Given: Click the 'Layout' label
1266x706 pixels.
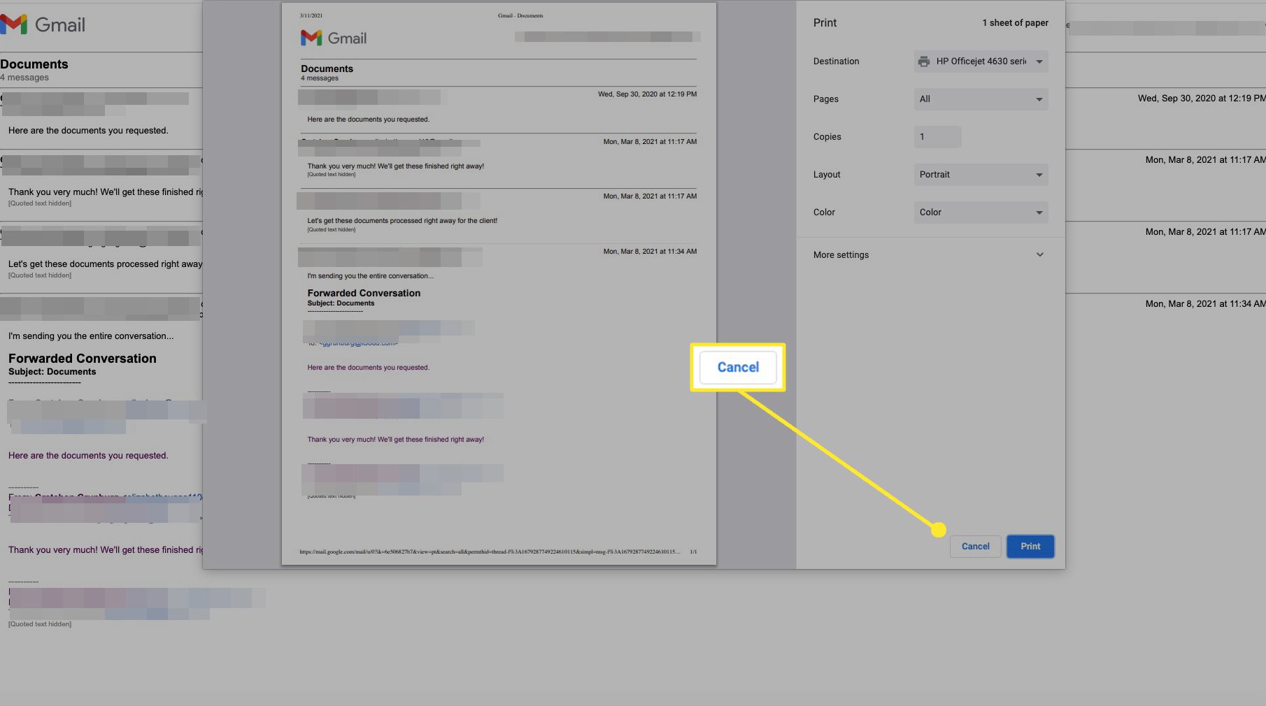Looking at the screenshot, I should 827,175.
